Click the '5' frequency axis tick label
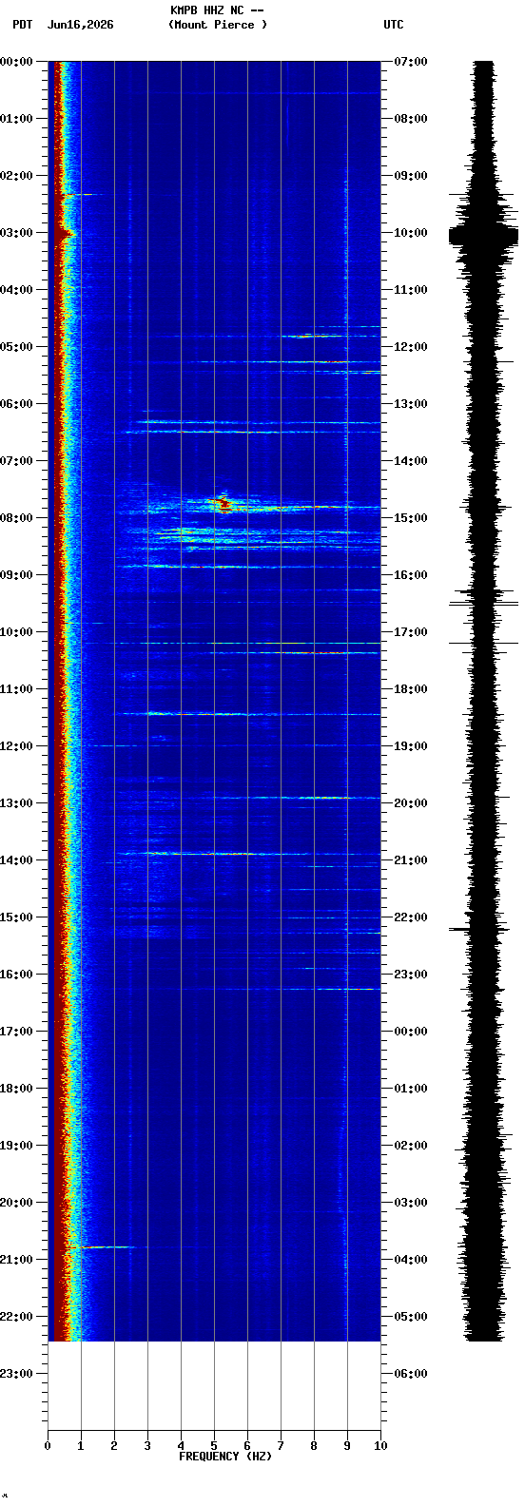The width and height of the screenshot is (525, 1506). click(214, 1446)
